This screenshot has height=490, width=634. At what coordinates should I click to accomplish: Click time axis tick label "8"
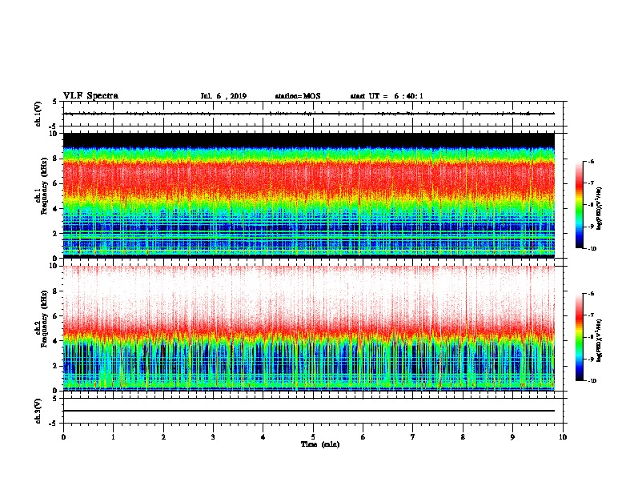(x=463, y=437)
